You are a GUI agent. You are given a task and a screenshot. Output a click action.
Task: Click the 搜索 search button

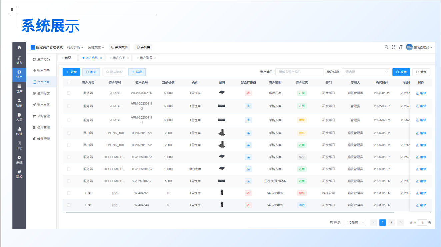tap(401, 72)
